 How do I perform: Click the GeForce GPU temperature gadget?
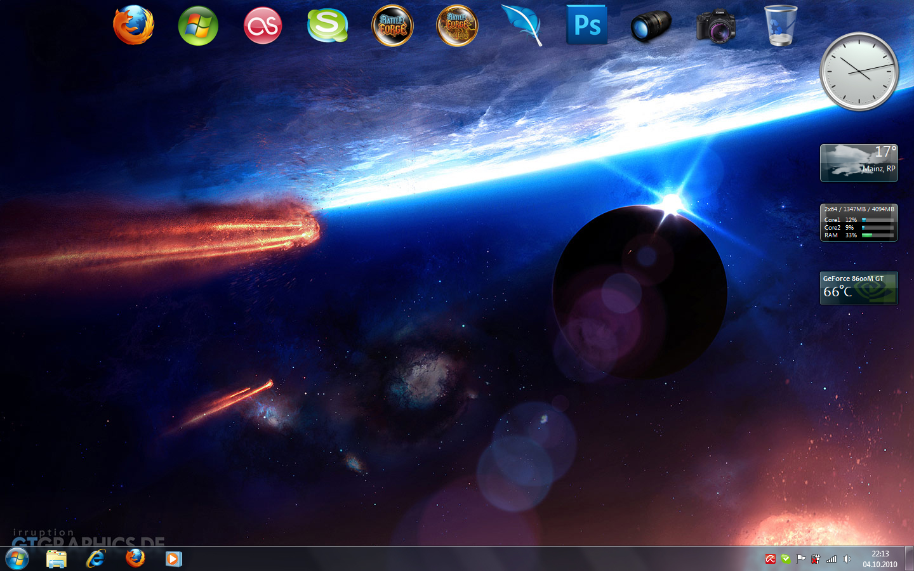click(859, 288)
